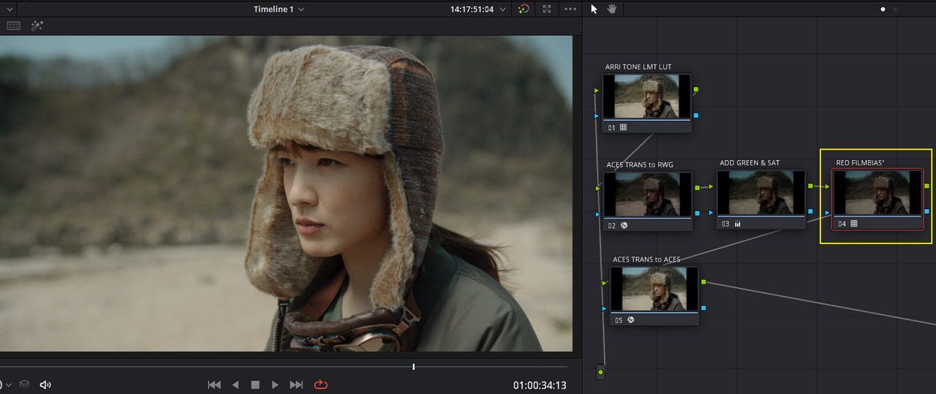The height and width of the screenshot is (394, 936).
Task: Select the arrow pointer tool
Action: click(594, 9)
